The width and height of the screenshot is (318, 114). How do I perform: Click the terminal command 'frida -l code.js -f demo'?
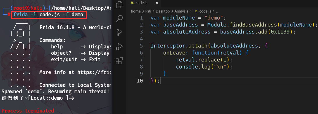[x=48, y=15]
